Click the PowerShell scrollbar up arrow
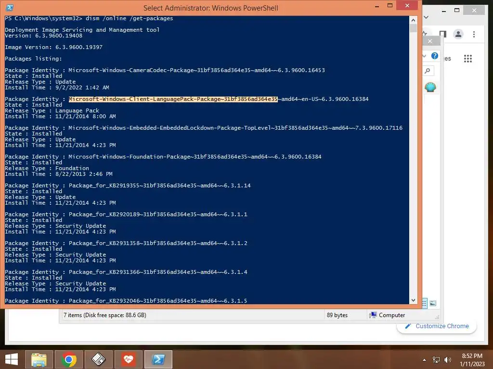Viewport: 493px width, 369px height. 413,20
